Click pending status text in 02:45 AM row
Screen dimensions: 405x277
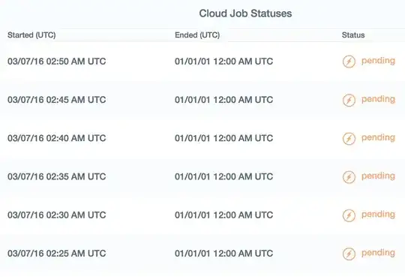[x=378, y=99]
